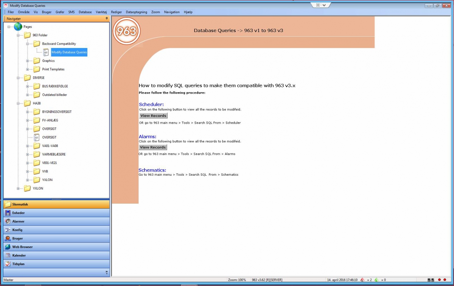Click the application icon in the title bar
The image size is (454, 286).
click(5, 5)
